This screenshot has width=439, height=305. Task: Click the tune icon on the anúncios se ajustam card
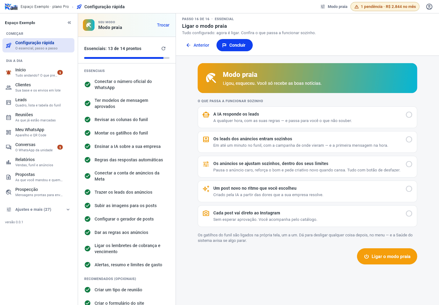pos(206,164)
